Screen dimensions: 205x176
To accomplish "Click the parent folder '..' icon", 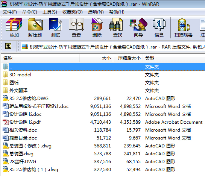I will click(x=5, y=67).
